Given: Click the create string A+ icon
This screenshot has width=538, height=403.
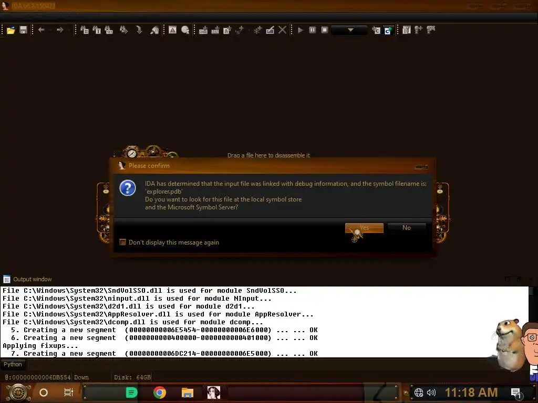Looking at the screenshot, I should point(227,30).
